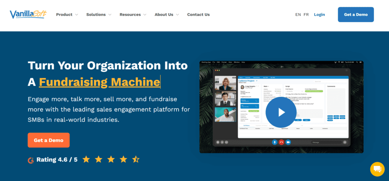
Task: Open the Solutions navigation item
Action: pyautogui.click(x=96, y=15)
